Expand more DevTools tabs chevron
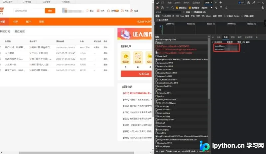Viewport: 266px width, 154px height. 215,3
